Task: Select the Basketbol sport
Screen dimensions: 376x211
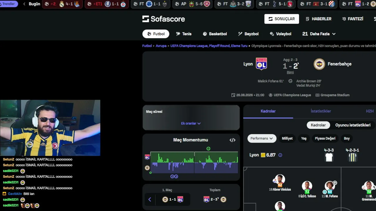Action: (215, 34)
